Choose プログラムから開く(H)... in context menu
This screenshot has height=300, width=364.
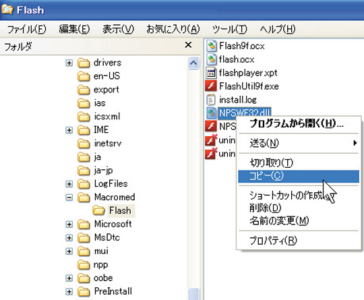click(x=297, y=123)
